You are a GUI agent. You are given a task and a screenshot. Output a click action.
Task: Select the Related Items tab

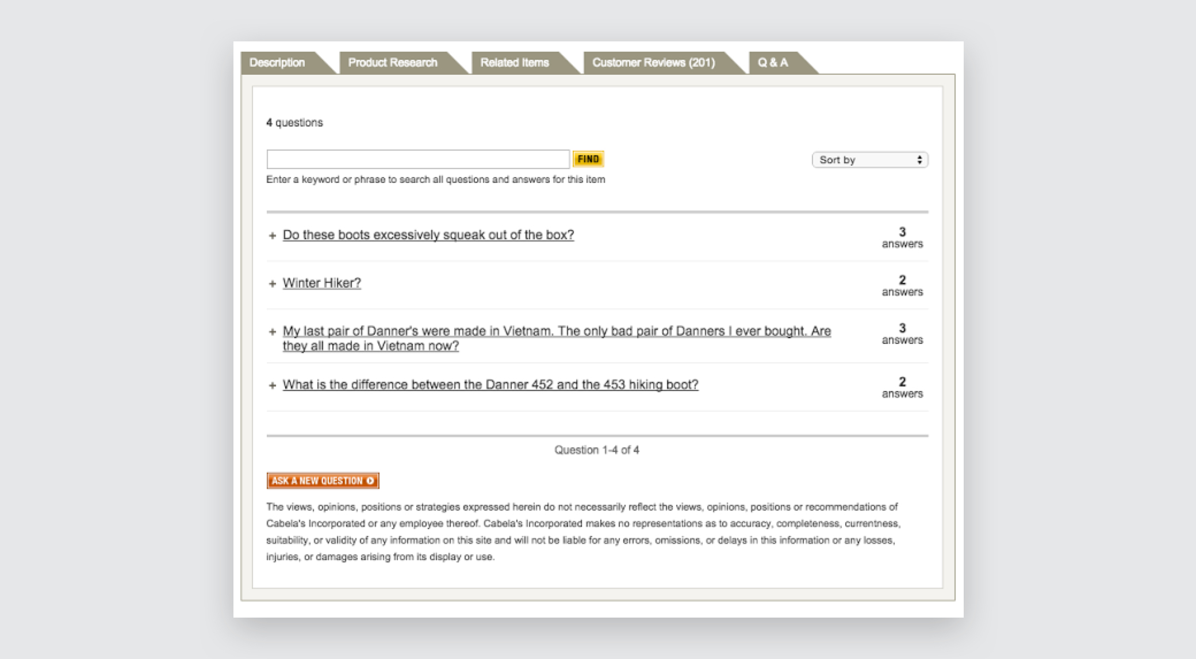516,63
